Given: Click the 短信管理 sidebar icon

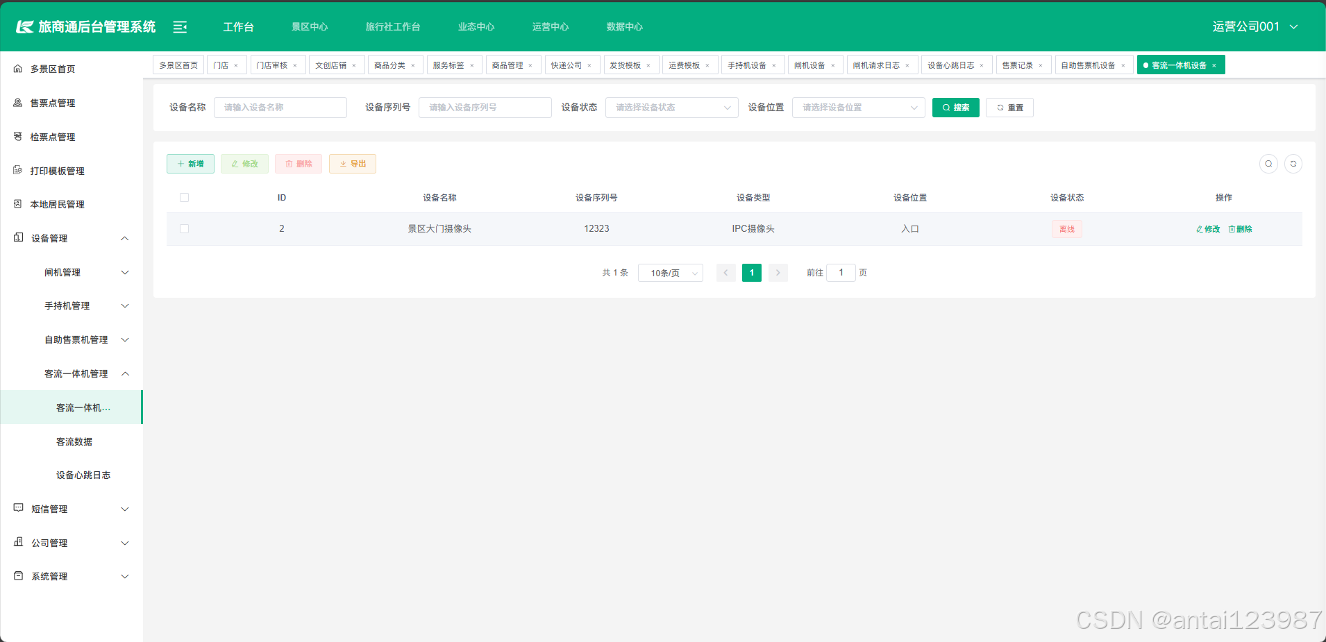Looking at the screenshot, I should click(x=18, y=508).
